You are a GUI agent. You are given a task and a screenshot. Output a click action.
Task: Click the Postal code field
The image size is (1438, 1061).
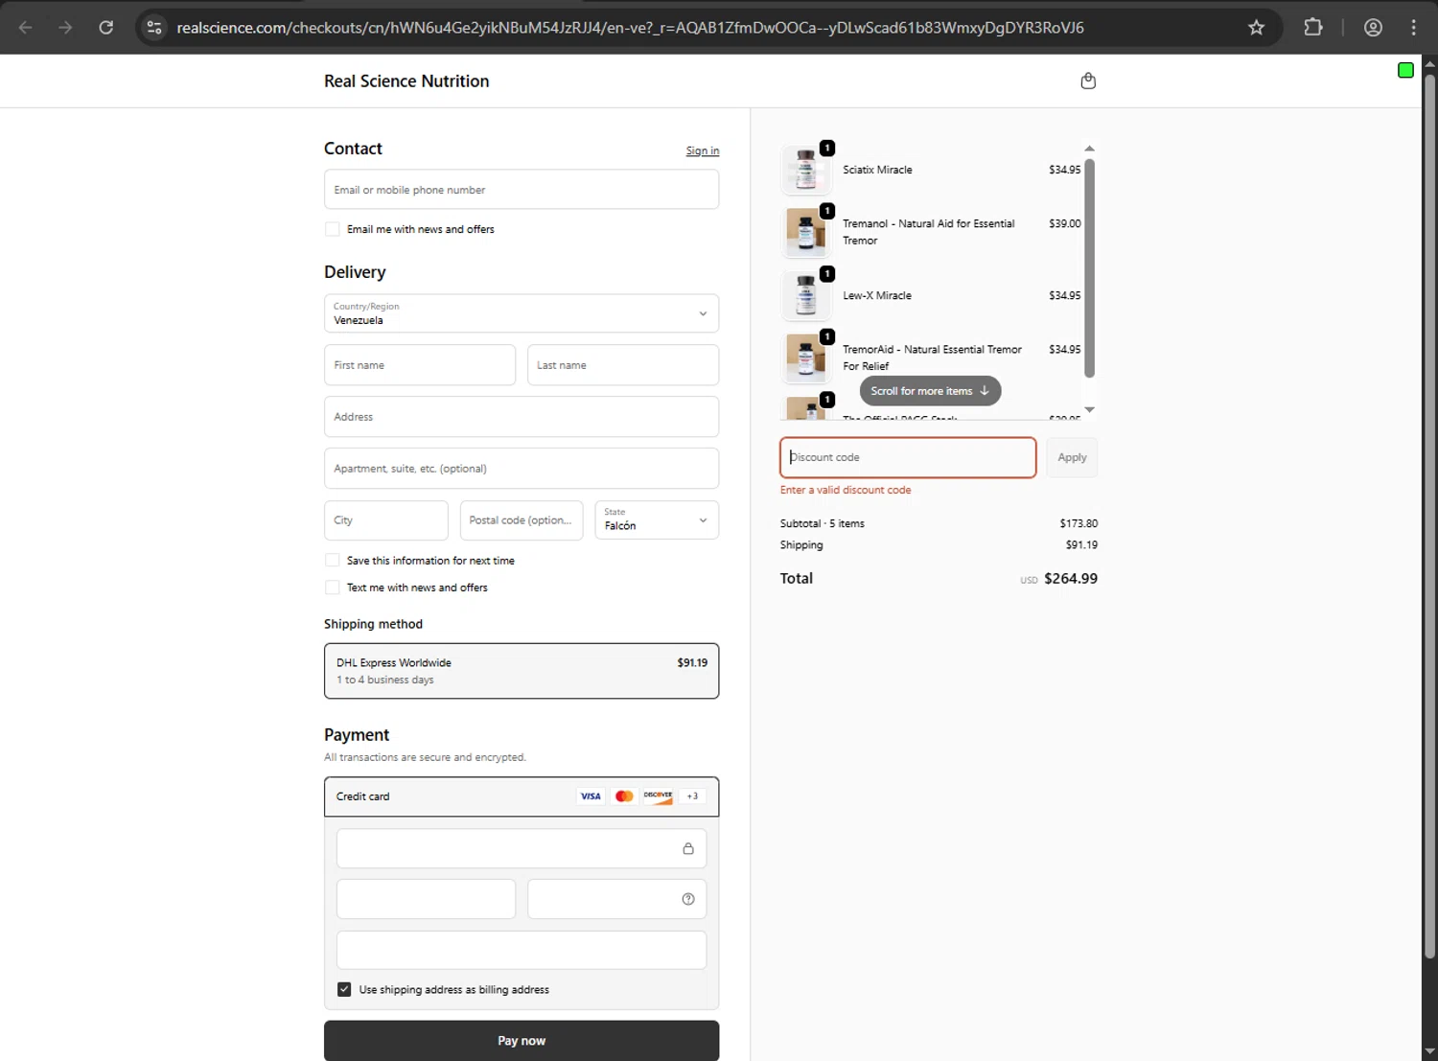[x=522, y=520]
